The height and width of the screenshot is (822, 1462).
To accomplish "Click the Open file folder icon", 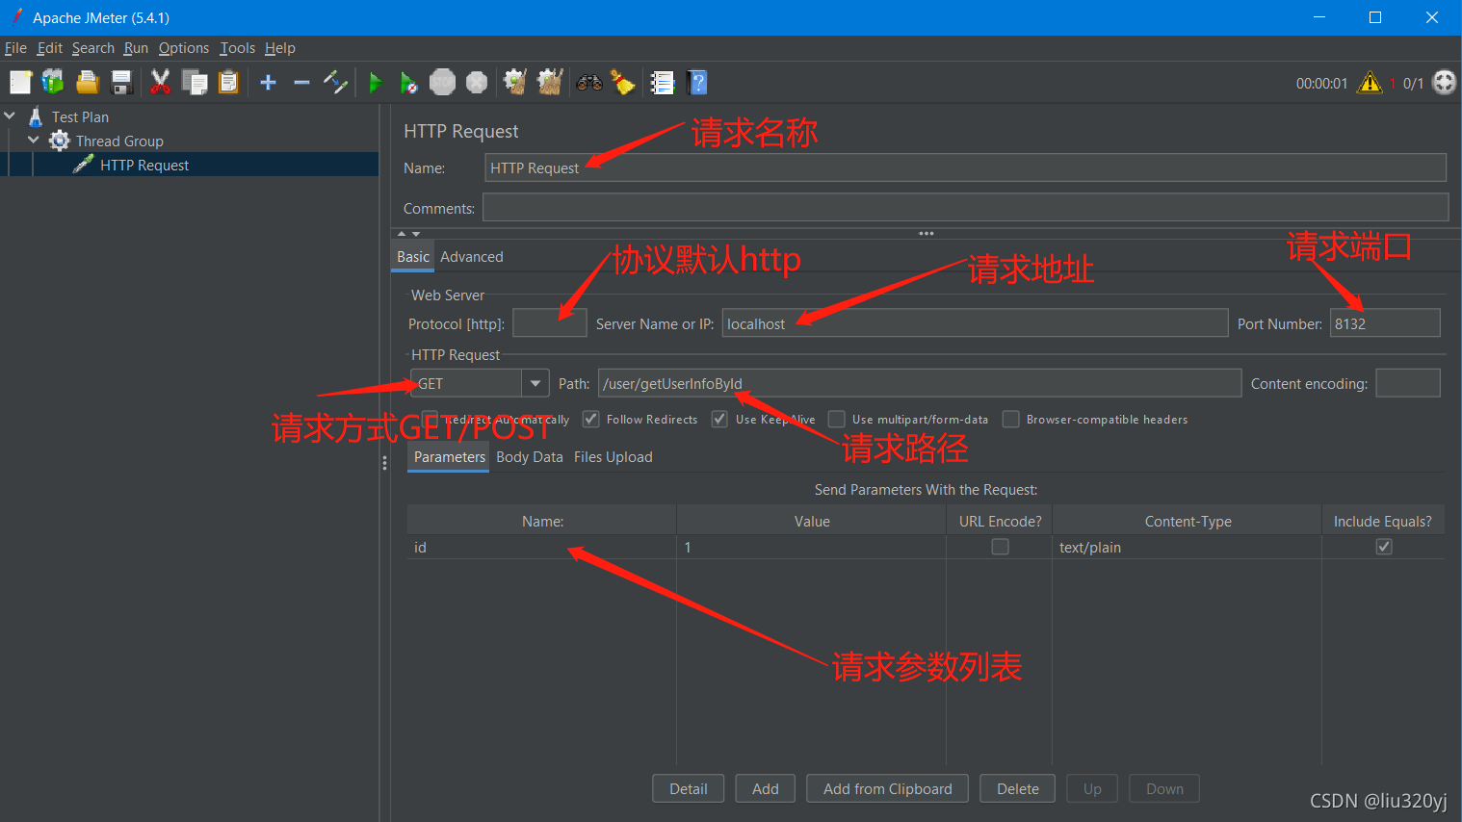I will [x=88, y=83].
